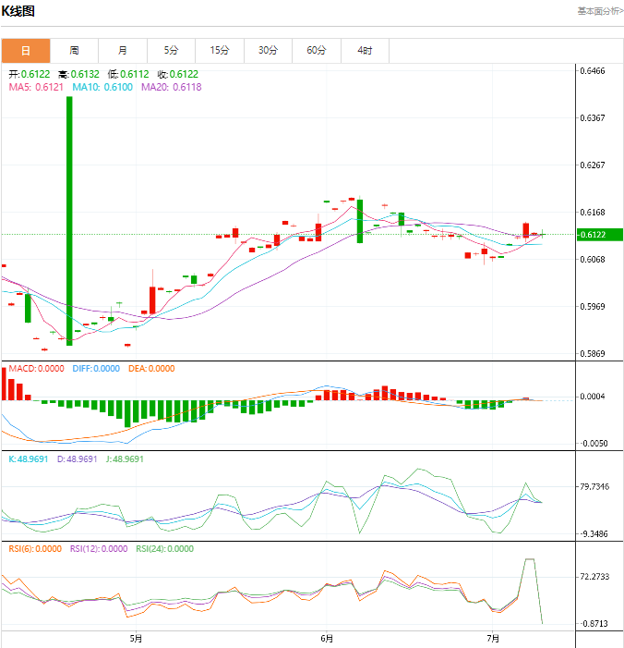Select the 60分 interval tab
Viewport: 624px width, 648px height.
click(317, 51)
